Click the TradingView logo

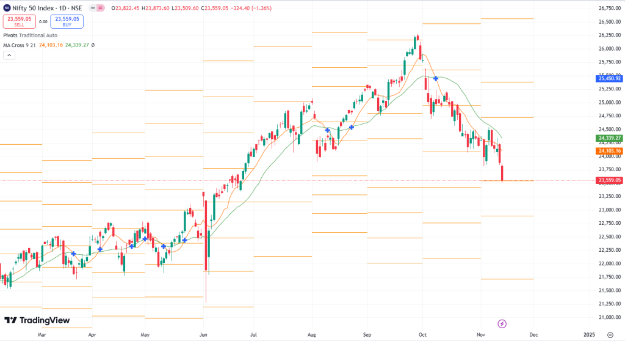coord(37,321)
